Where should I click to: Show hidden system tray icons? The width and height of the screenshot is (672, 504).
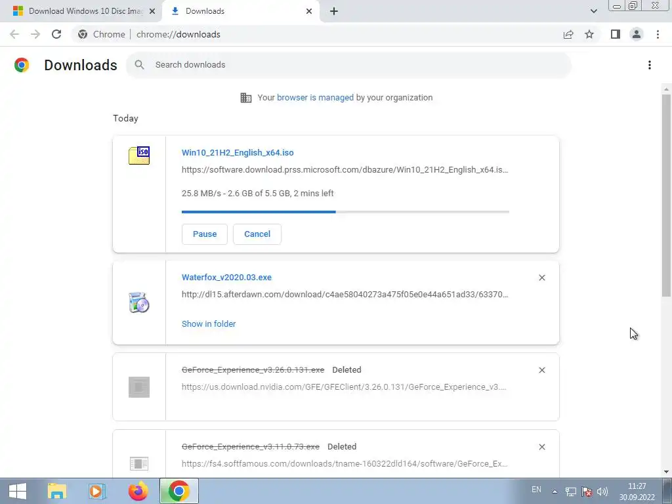point(555,492)
